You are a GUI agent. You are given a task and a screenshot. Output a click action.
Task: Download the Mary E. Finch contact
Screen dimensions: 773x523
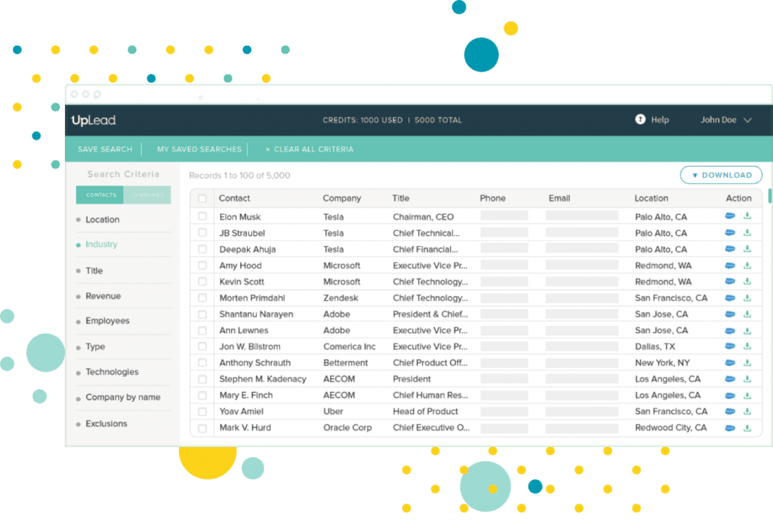747,395
